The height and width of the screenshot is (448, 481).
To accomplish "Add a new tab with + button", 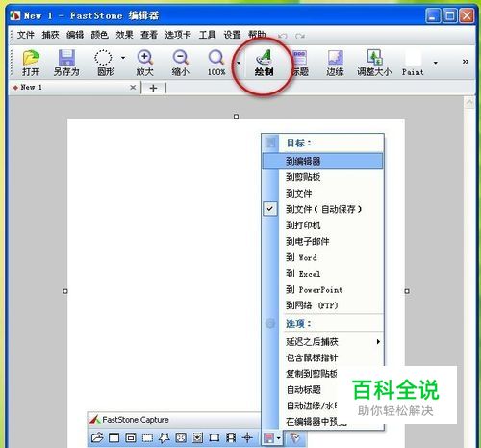I will coord(153,88).
